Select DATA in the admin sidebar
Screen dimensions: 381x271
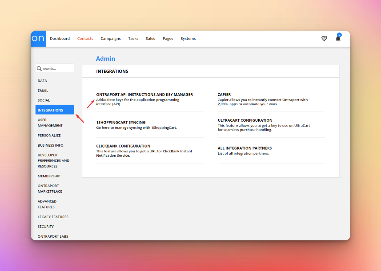coord(42,81)
